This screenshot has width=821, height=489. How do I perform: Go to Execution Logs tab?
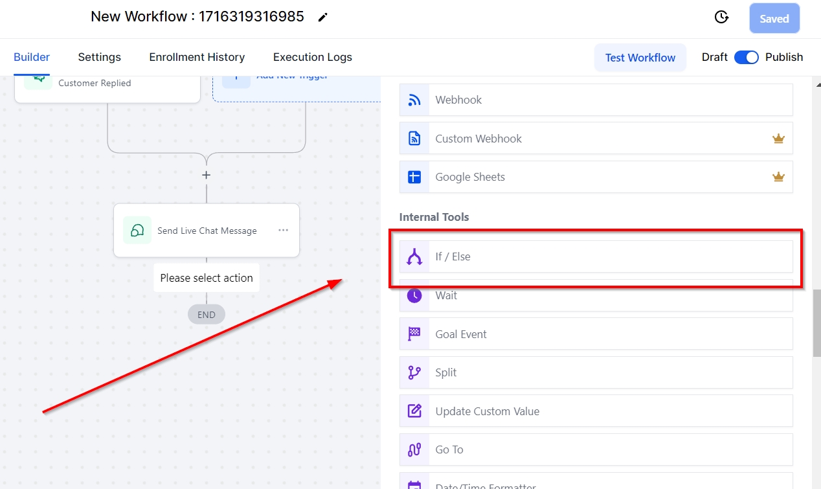point(312,57)
